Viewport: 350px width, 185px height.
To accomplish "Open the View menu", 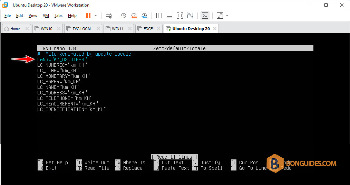I will (x=33, y=16).
